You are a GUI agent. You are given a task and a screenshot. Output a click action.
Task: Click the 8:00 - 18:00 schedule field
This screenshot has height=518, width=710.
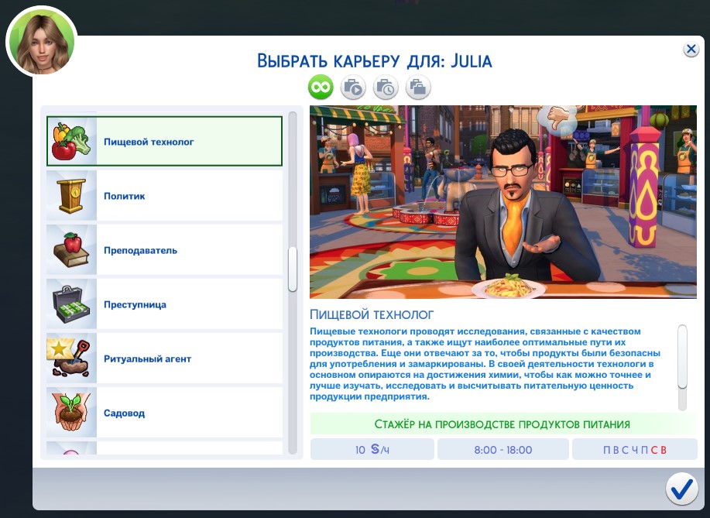click(502, 448)
